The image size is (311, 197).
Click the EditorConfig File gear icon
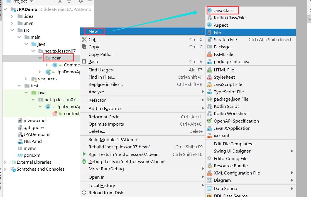209,158
